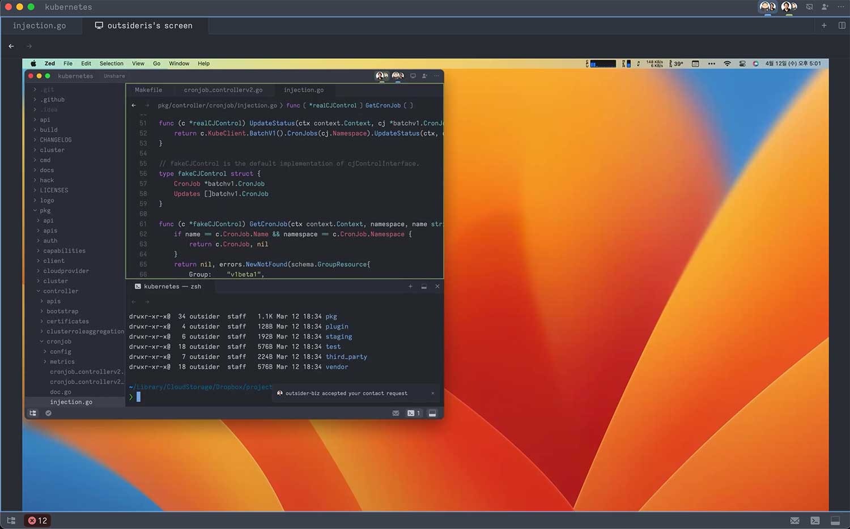The height and width of the screenshot is (529, 850).
Task: Toggle the project panel in the outer status bar
Action: (11, 521)
